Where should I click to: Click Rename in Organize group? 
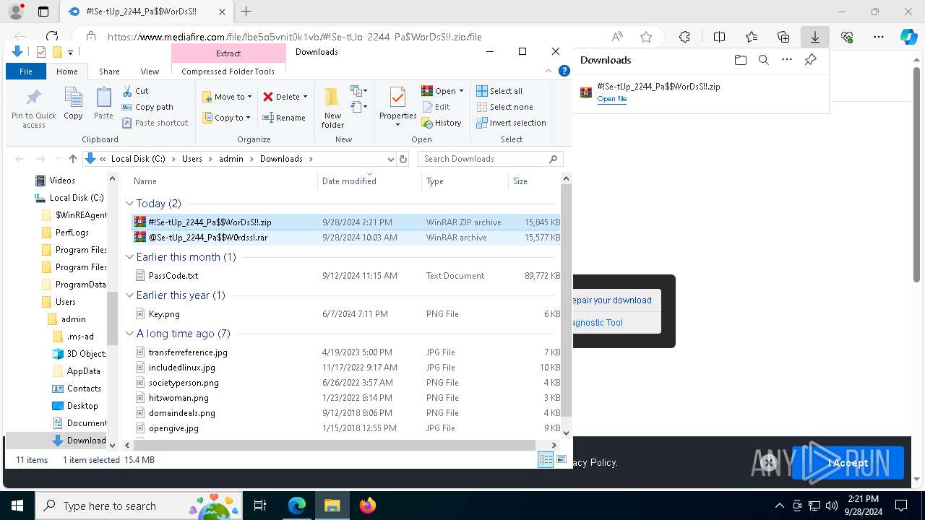283,118
